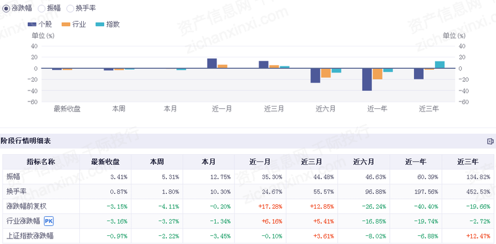The height and width of the screenshot is (244, 496).
Task: Click the 近三月 individual stock bar in chart
Action: pyautogui.click(x=263, y=65)
